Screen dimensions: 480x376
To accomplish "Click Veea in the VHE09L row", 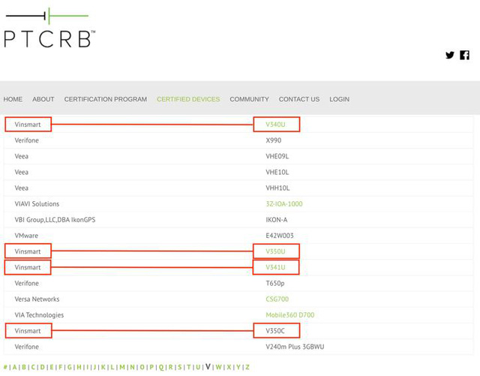I will click(x=22, y=156).
